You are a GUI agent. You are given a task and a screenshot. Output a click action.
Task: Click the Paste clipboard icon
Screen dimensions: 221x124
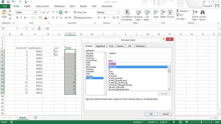[x=4, y=13]
